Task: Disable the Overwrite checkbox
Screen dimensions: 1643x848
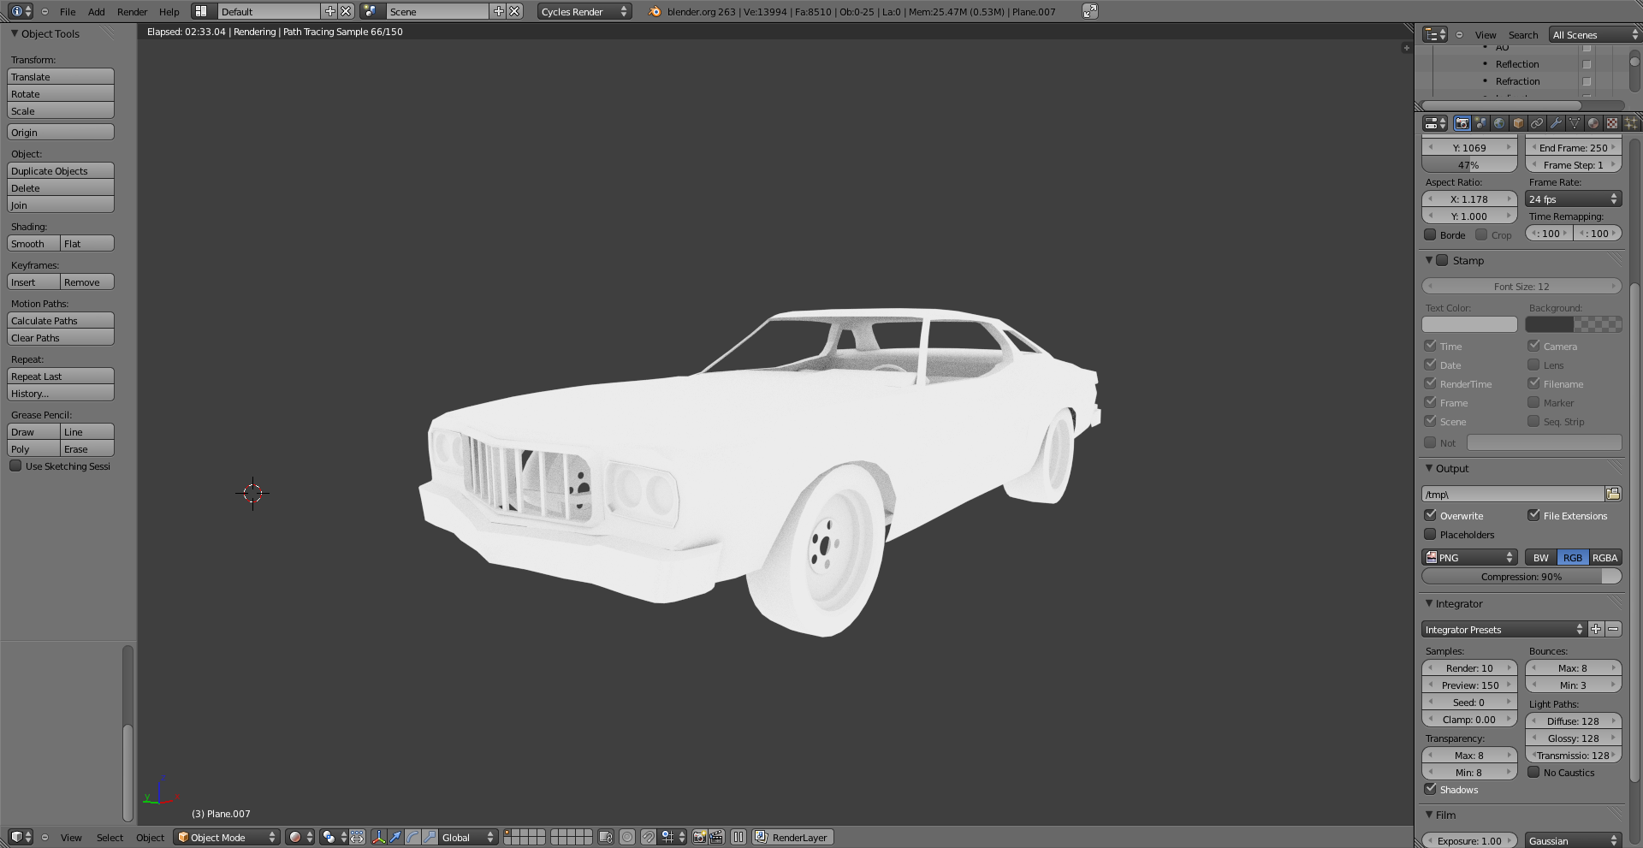Action: point(1430,515)
